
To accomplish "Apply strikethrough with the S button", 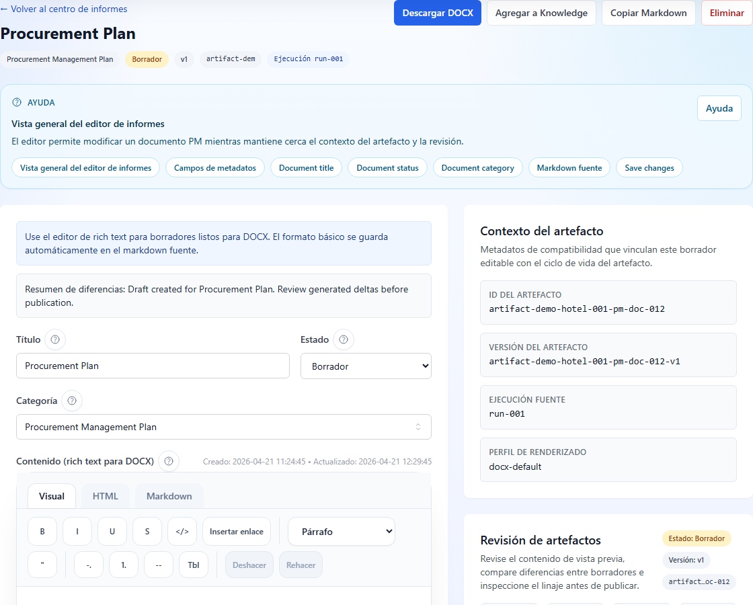I will point(147,531).
